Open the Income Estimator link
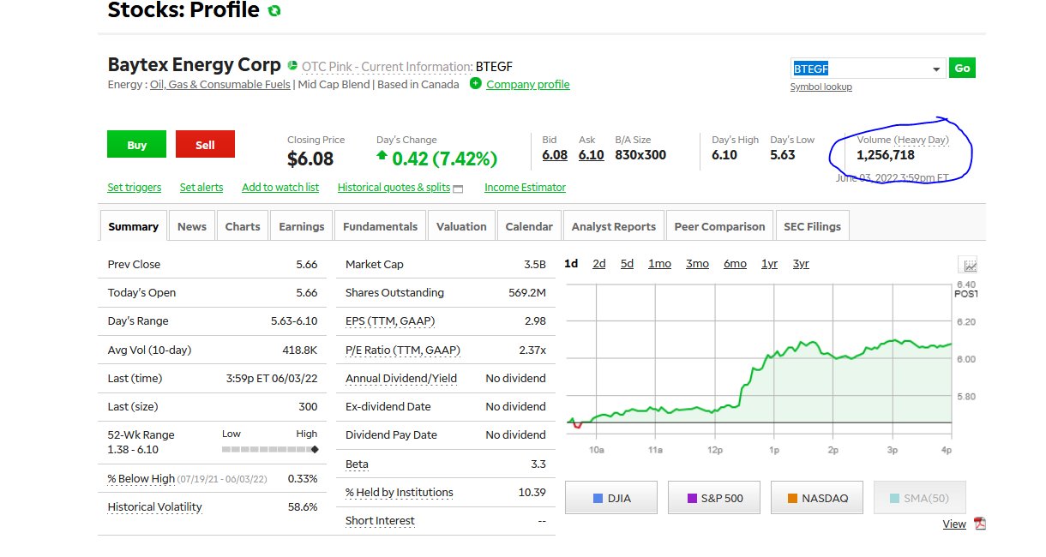 point(525,188)
